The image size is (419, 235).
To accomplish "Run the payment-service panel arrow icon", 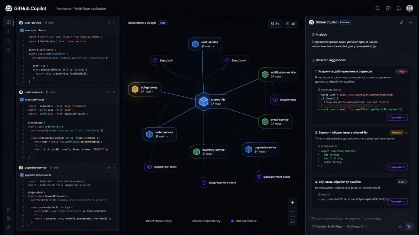I will click(109, 167).
